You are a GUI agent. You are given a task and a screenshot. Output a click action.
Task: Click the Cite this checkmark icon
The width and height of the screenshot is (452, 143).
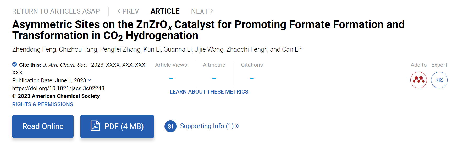(x=15, y=65)
